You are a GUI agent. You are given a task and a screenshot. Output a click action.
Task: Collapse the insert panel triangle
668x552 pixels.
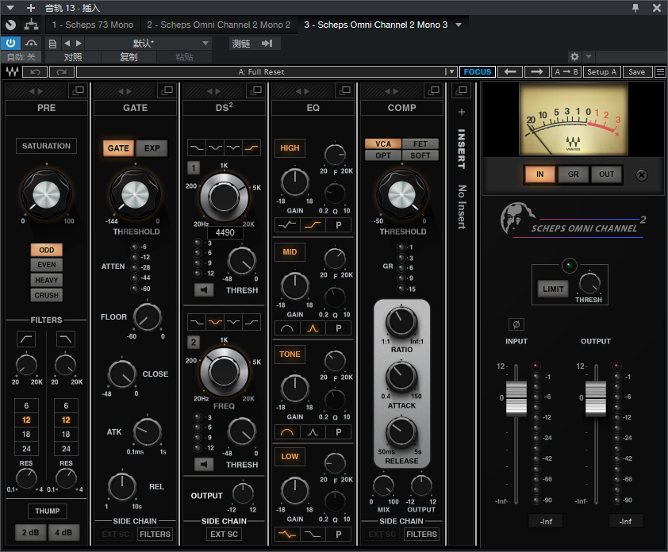click(x=10, y=8)
